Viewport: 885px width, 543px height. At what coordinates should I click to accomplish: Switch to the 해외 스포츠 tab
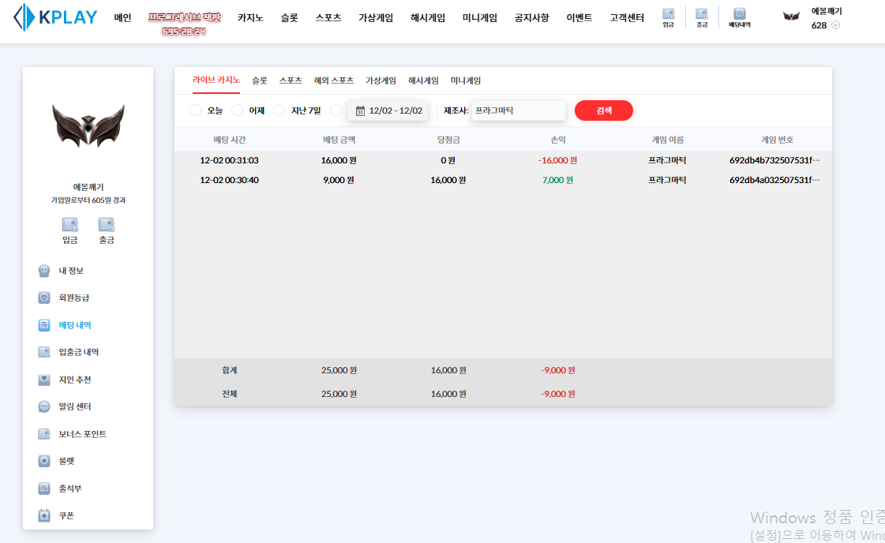pos(333,81)
